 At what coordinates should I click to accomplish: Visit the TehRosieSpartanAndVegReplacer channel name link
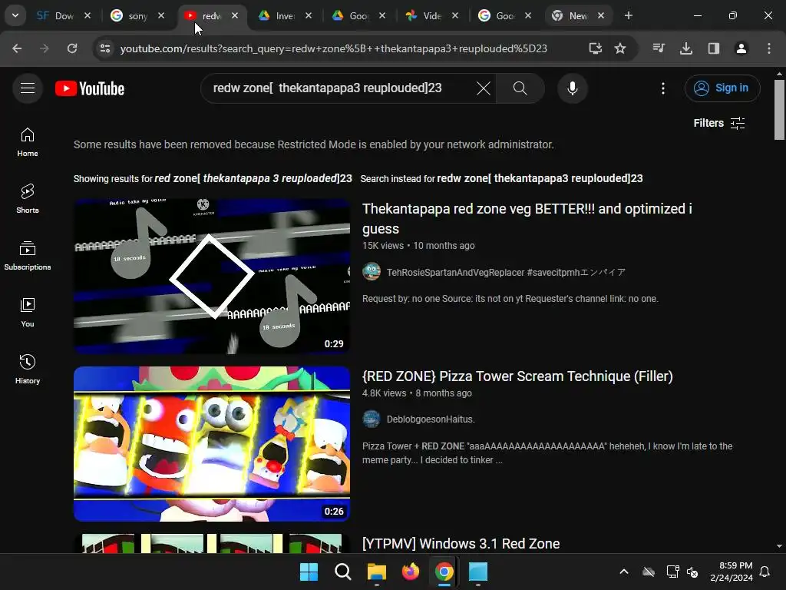click(506, 273)
